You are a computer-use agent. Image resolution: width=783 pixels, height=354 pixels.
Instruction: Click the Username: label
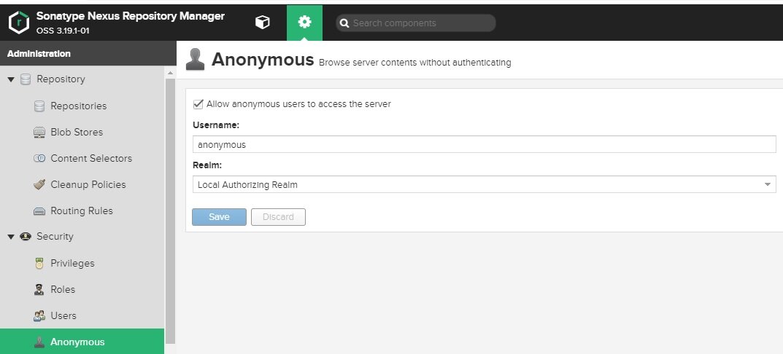(x=216, y=125)
